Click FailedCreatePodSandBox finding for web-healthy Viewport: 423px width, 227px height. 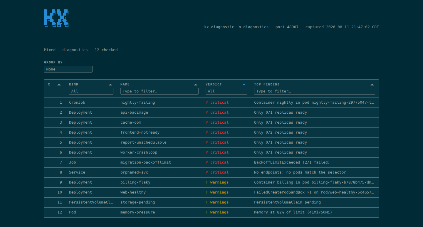coord(314,192)
